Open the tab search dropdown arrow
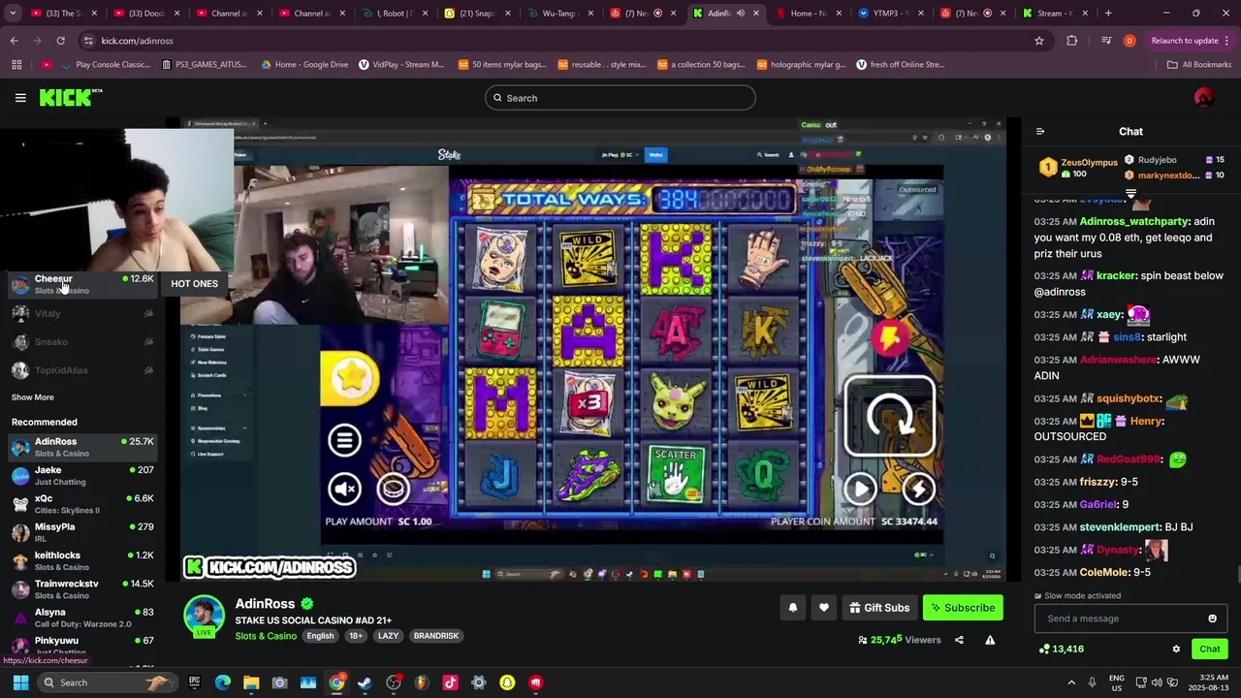The width and height of the screenshot is (1241, 698). click(x=14, y=14)
